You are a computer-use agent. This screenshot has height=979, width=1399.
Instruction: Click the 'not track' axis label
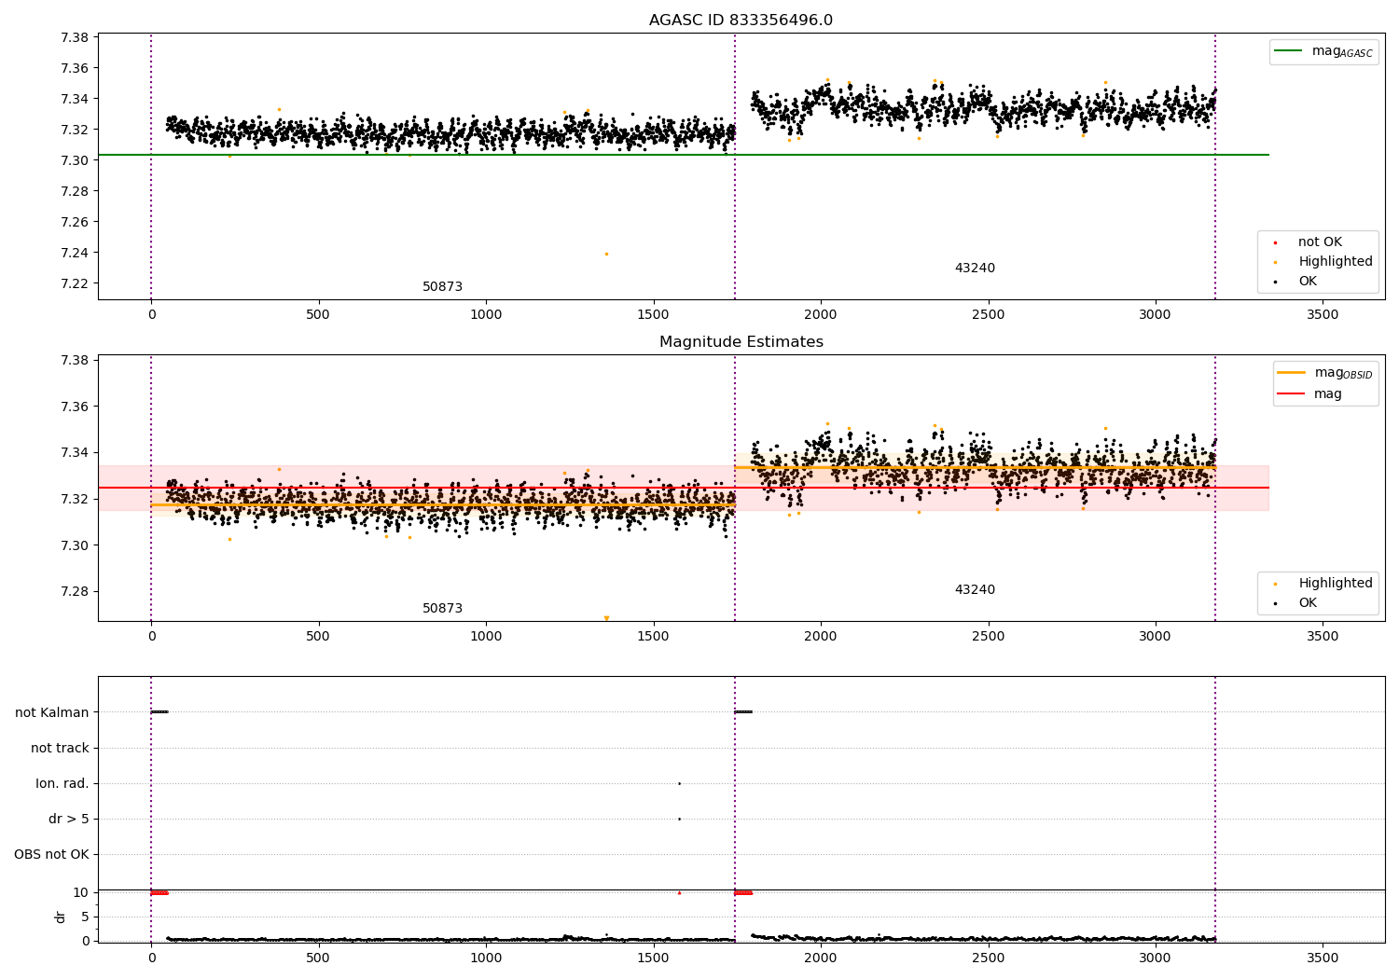(x=60, y=748)
